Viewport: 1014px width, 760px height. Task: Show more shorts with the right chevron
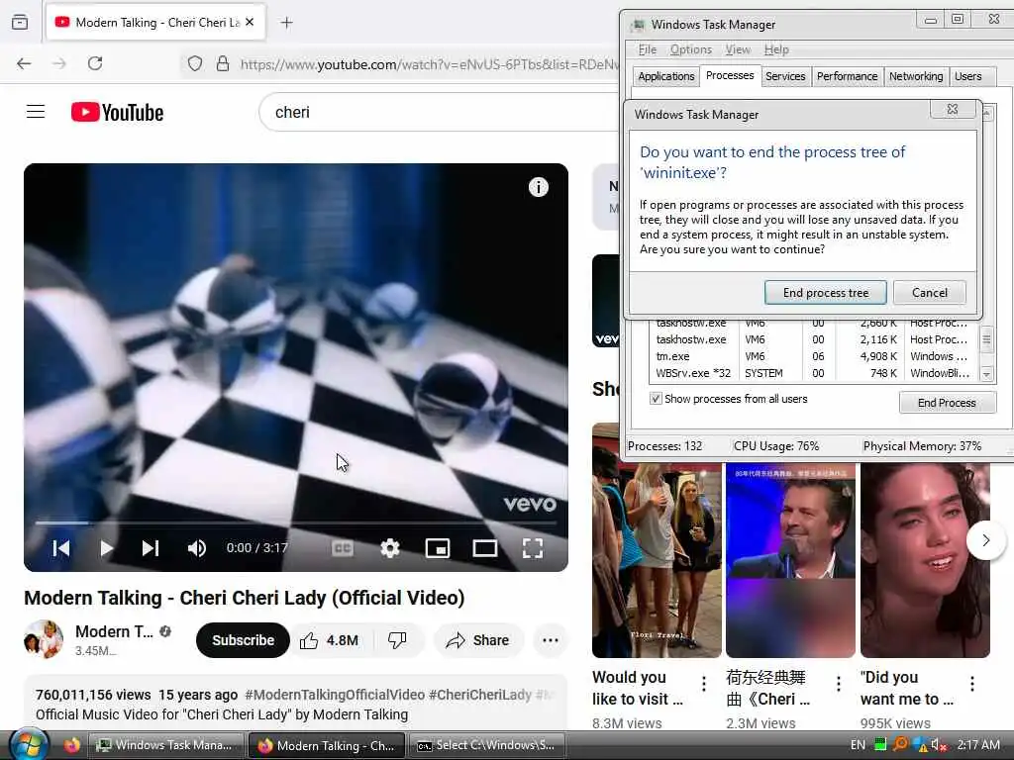[985, 540]
